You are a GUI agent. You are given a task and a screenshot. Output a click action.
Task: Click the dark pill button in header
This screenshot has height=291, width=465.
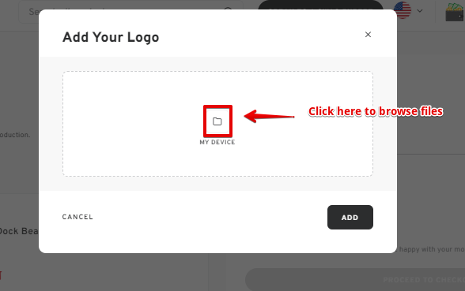click(320, 6)
